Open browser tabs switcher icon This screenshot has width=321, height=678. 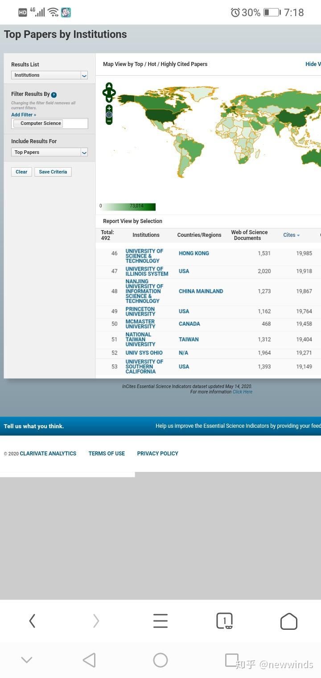(224, 620)
